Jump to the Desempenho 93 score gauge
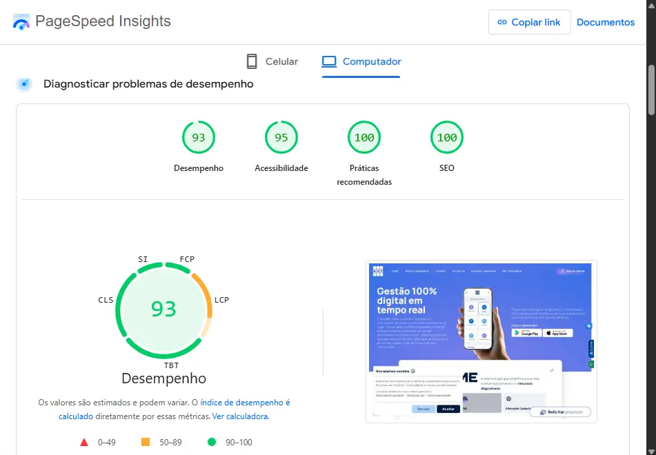This screenshot has height=455, width=656. coord(199,138)
